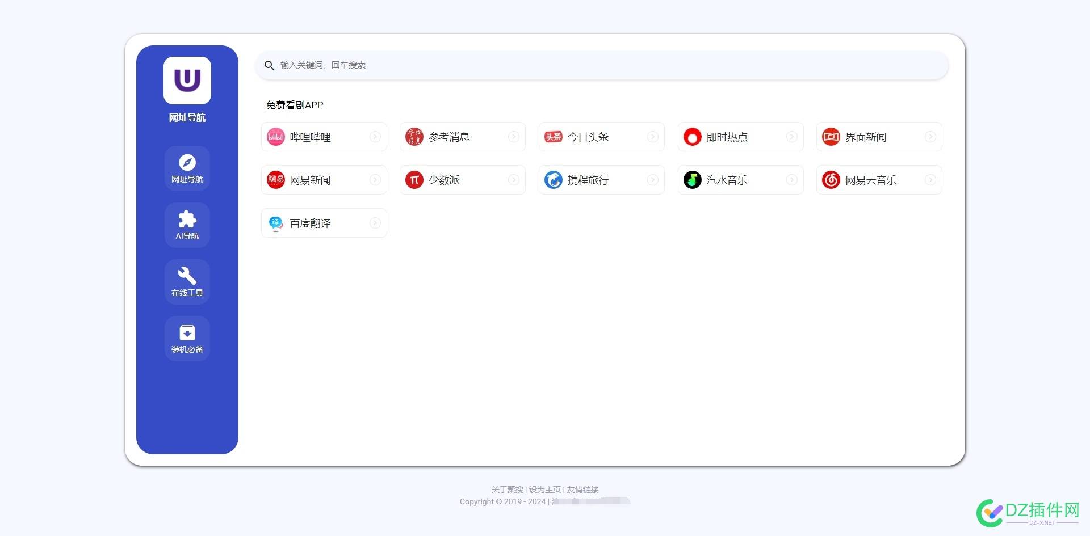Viewport: 1090px width, 536px height.
Task: Open the AI导航 sidebar tab
Action: coord(187,225)
